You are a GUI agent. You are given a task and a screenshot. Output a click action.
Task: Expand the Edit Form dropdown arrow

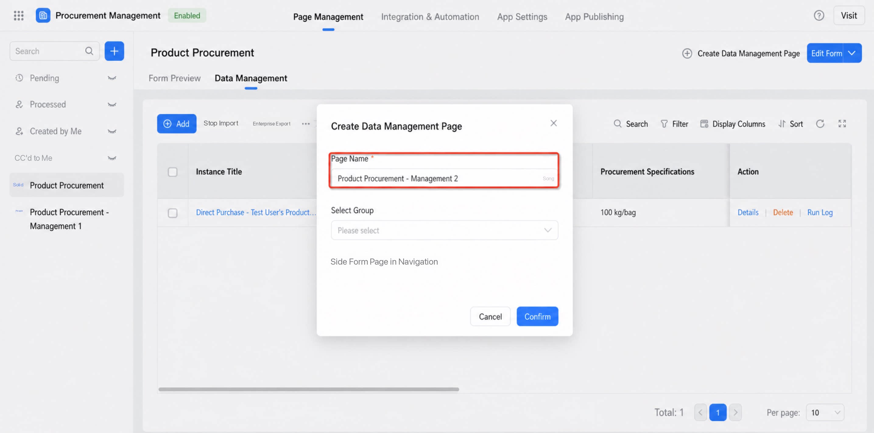(x=852, y=53)
